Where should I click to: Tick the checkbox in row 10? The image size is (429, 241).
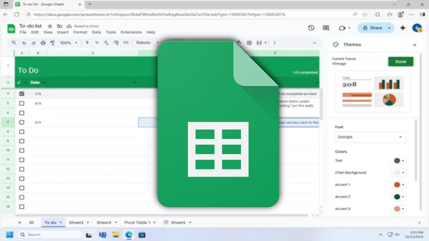pos(22,150)
